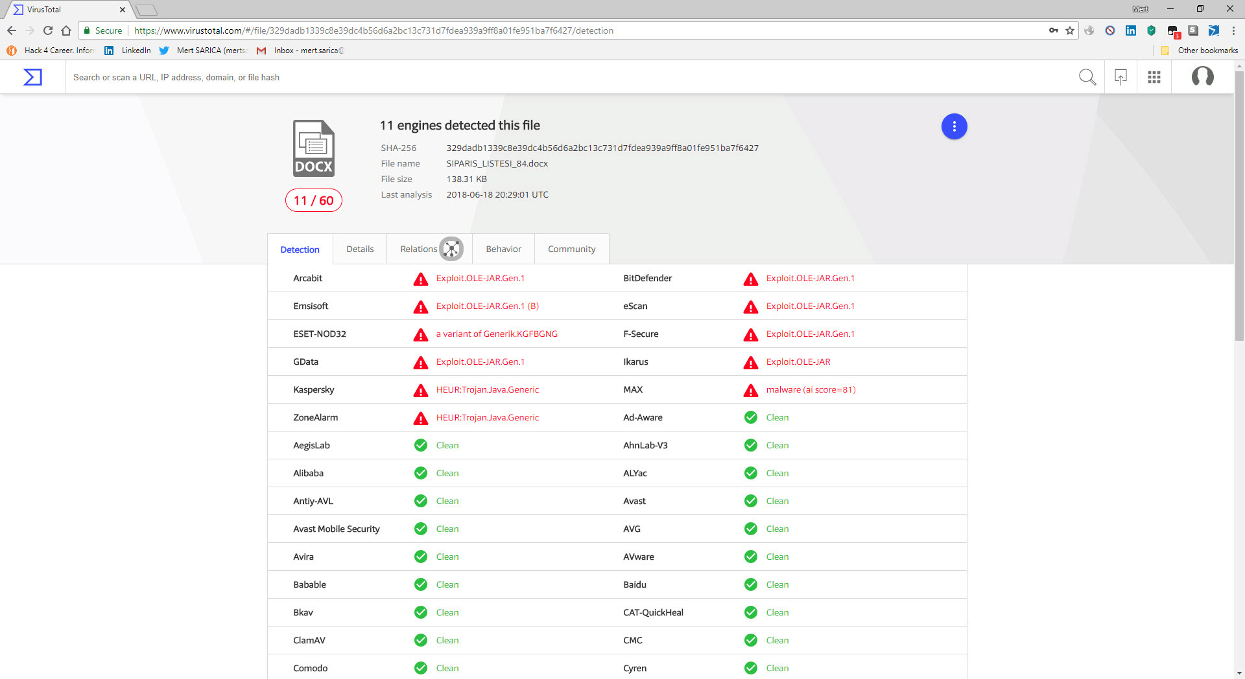Click ESET-NOD32 Generik.KGFBGNG result
Screen dimensions: 1245x679
pyautogui.click(x=497, y=334)
